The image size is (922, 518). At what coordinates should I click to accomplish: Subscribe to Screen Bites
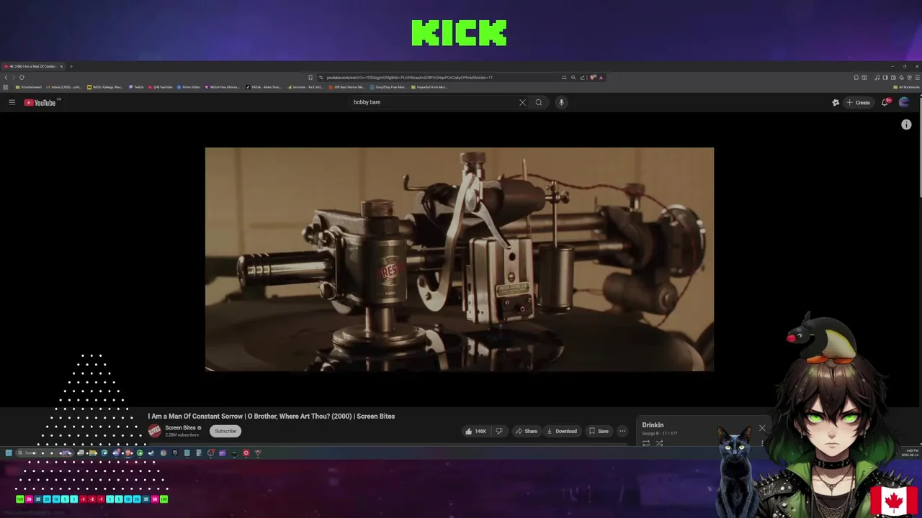point(225,431)
